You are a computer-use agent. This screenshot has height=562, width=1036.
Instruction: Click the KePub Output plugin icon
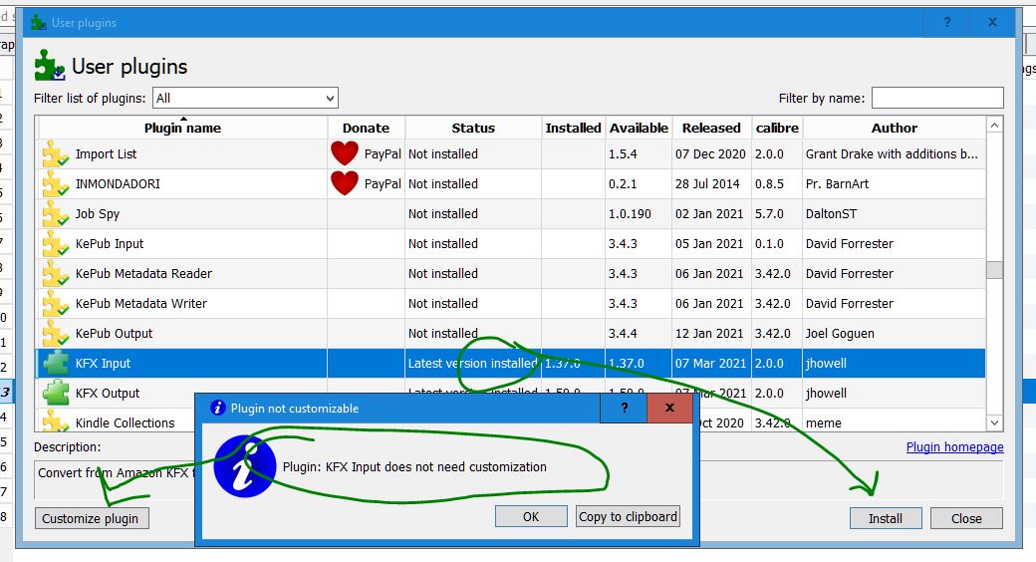point(56,333)
